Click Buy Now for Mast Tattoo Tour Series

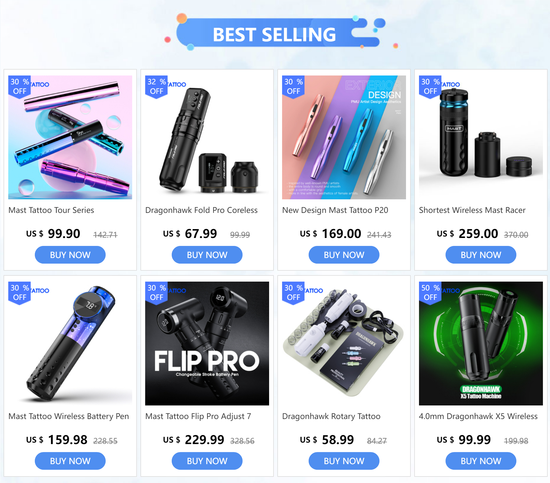pos(70,255)
